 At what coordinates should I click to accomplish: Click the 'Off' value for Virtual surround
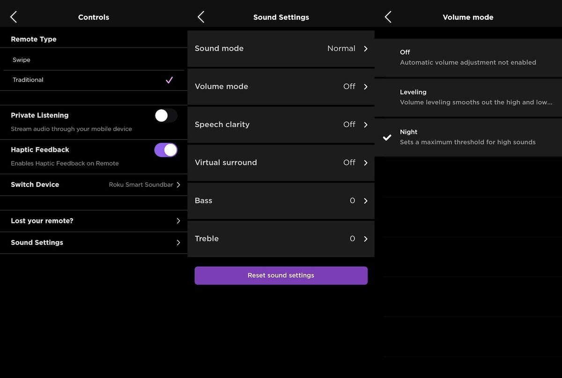pyautogui.click(x=349, y=163)
